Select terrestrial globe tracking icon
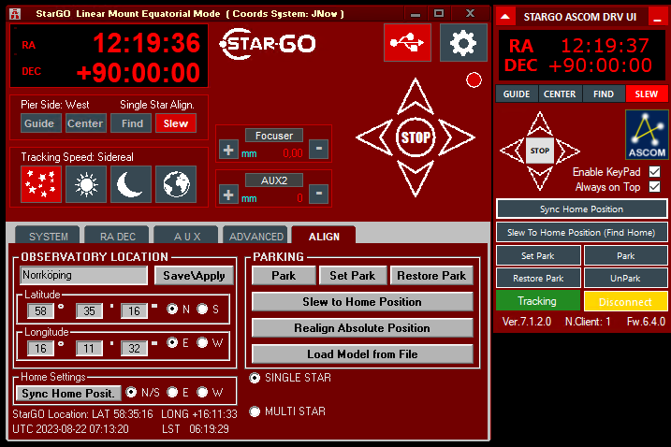 tap(176, 184)
